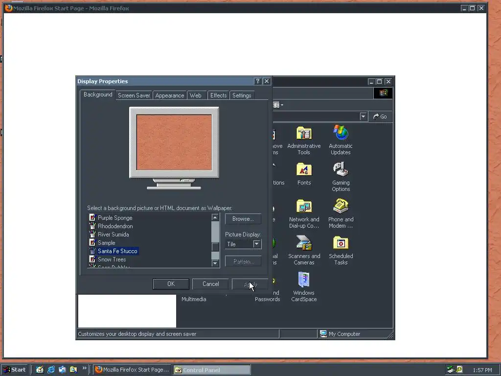The width and height of the screenshot is (501, 376).
Task: Launch Outlook Express from quick launch
Action: [x=62, y=370]
